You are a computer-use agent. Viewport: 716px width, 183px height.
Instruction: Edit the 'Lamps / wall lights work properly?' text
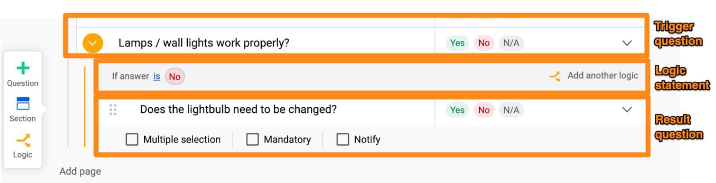pyautogui.click(x=203, y=43)
